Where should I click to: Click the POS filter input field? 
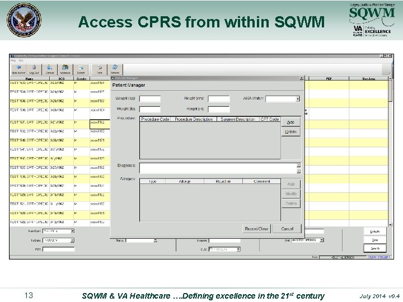(59, 249)
